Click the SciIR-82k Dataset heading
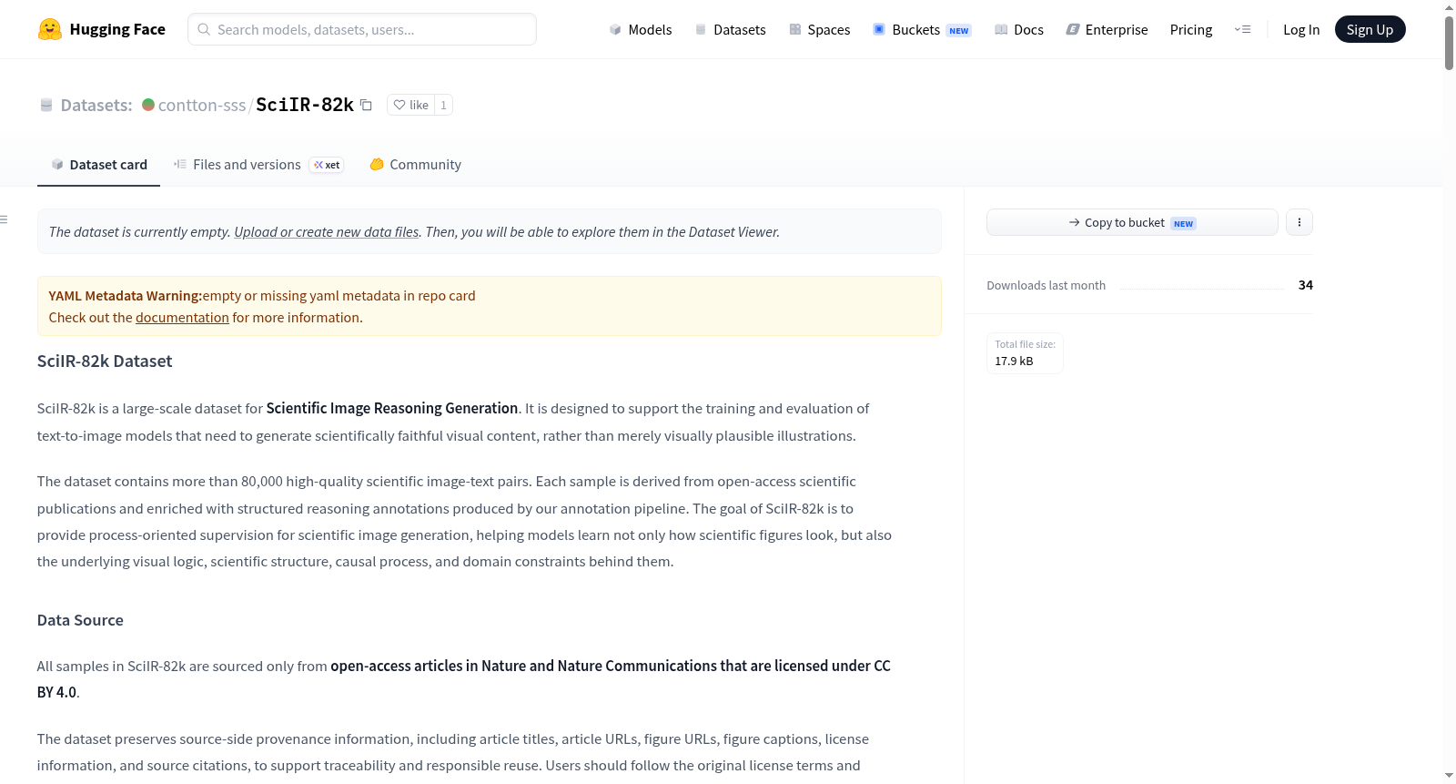Viewport: 1456px width, 784px height. (x=105, y=361)
